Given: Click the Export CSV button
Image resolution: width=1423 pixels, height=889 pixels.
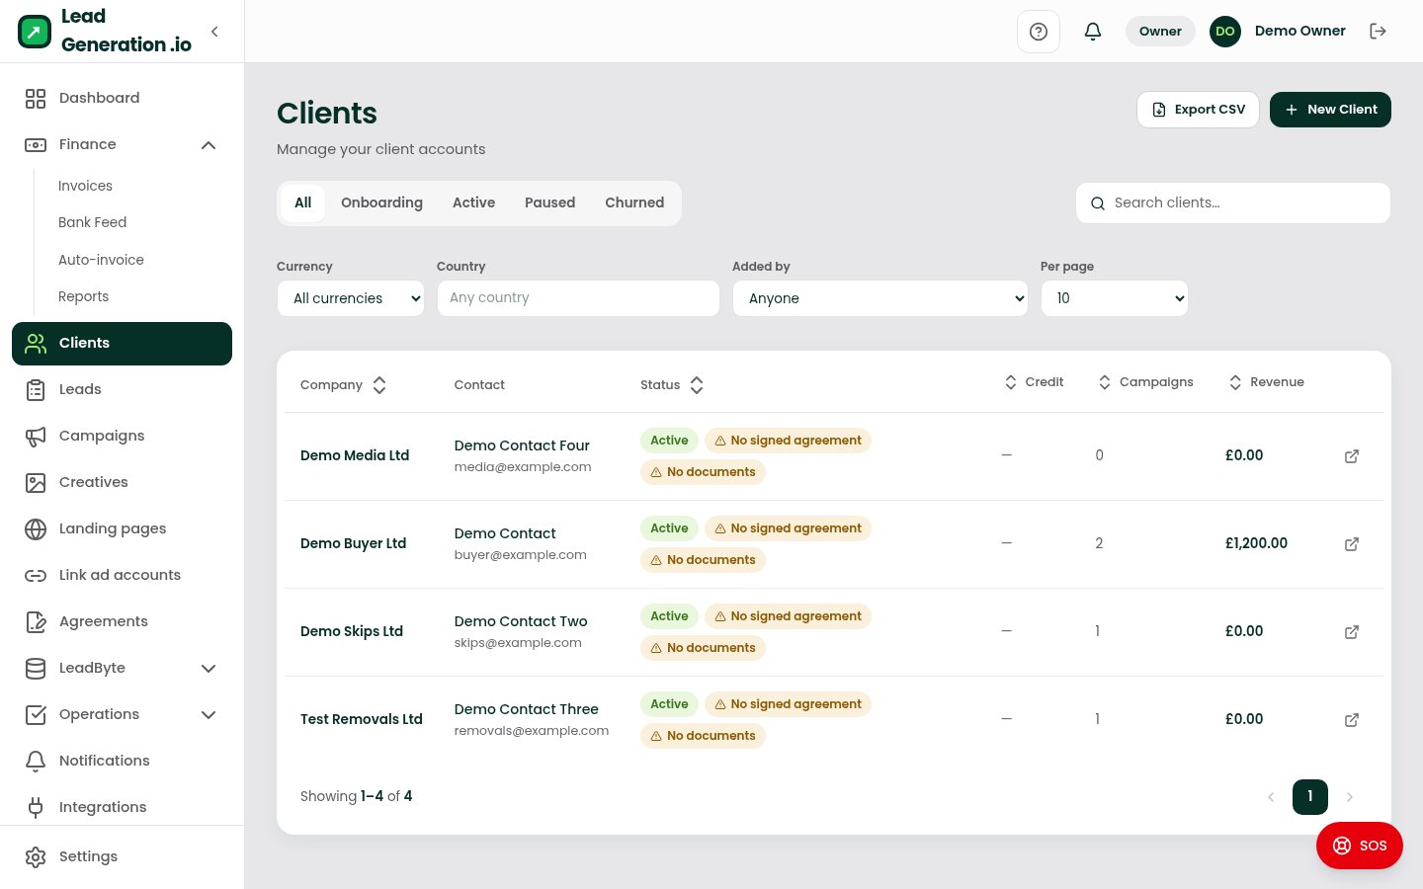Looking at the screenshot, I should (x=1198, y=110).
